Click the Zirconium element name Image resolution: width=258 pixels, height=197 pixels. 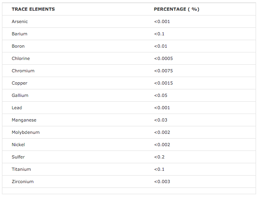tap(23, 182)
